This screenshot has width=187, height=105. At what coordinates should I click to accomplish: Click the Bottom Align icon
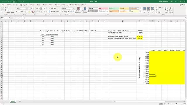click(x=41, y=8)
